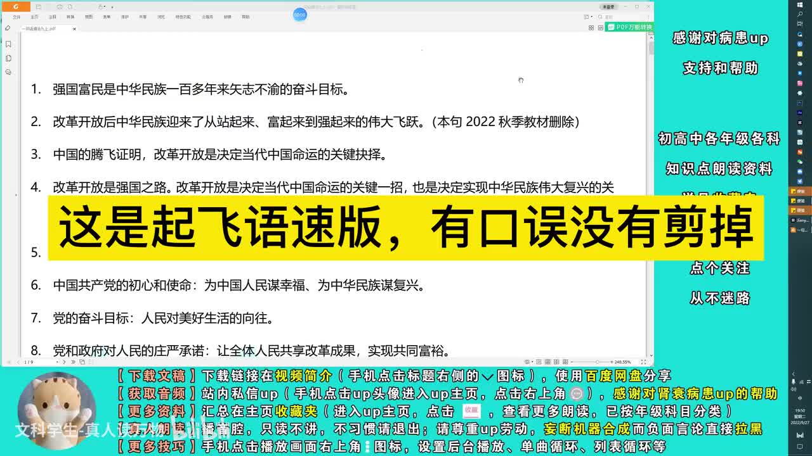Click the orange Foxit logo button

[x=16, y=6]
